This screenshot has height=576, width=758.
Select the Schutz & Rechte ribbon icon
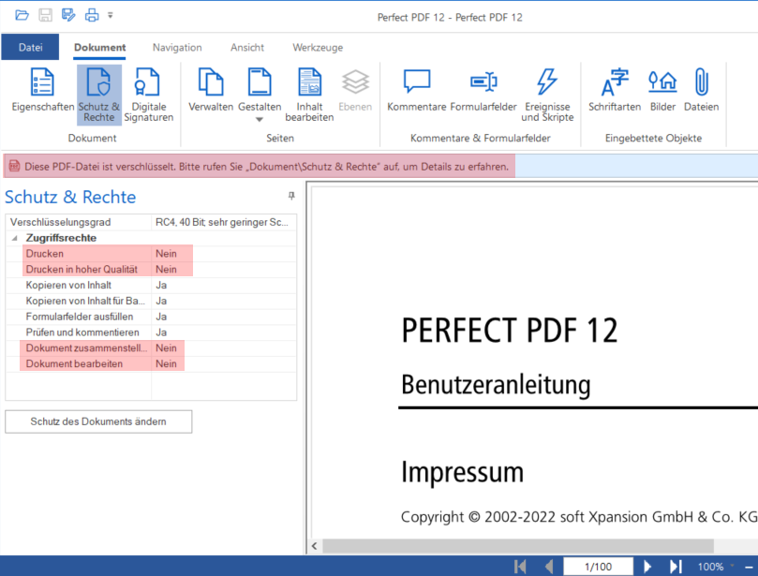98,89
